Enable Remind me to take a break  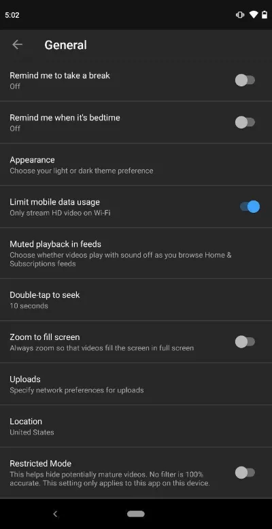(245, 80)
